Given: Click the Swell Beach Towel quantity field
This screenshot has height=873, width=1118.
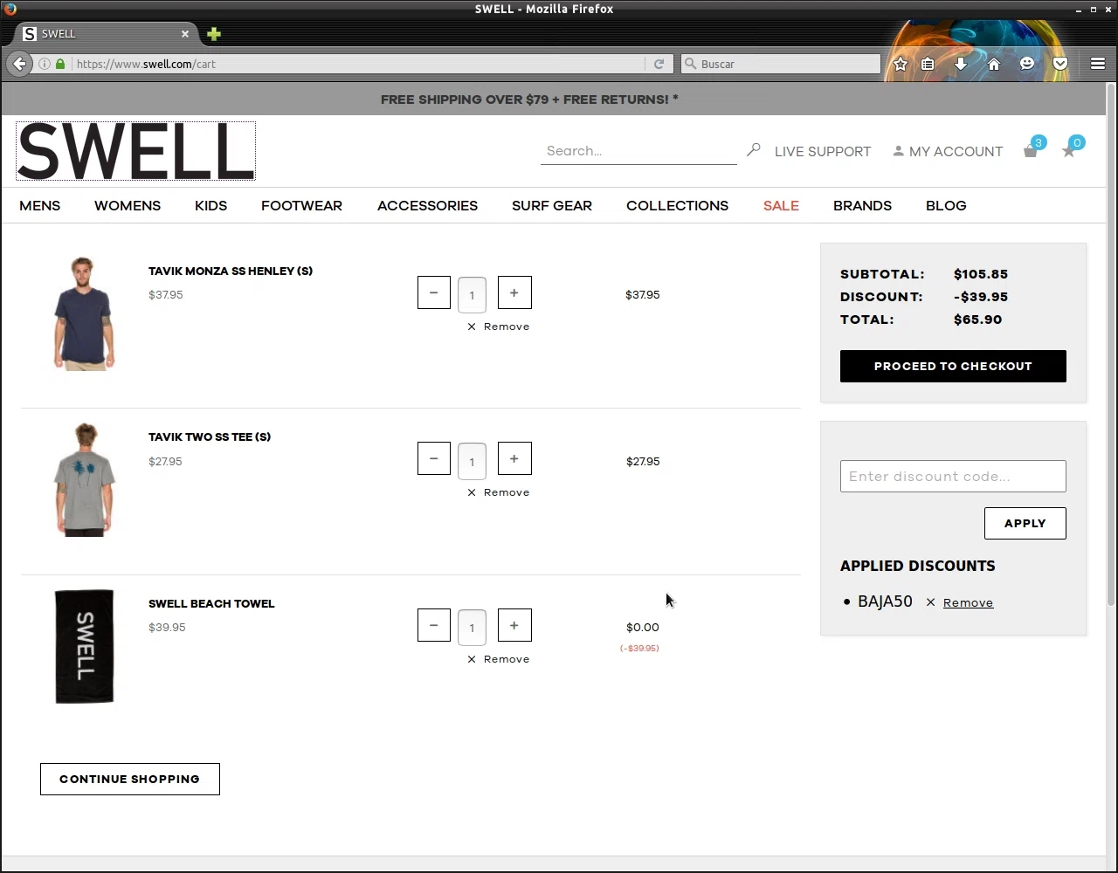Looking at the screenshot, I should pyautogui.click(x=472, y=627).
